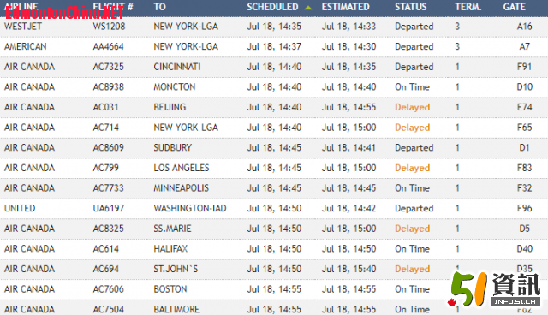Click Delayed status for SS.MARIE flight
The width and height of the screenshot is (548, 315).
point(413,229)
